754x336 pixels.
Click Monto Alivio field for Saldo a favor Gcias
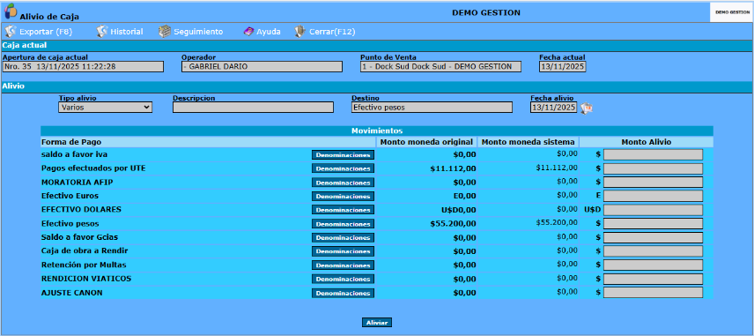tap(653, 238)
